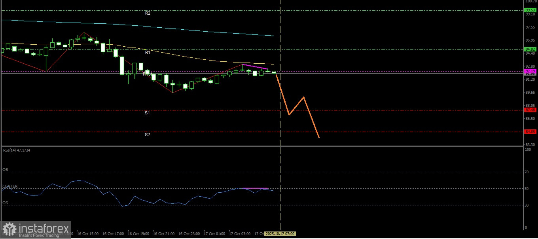Click the red 84.85 price tag
The height and width of the screenshot is (239, 538).
[530, 132]
